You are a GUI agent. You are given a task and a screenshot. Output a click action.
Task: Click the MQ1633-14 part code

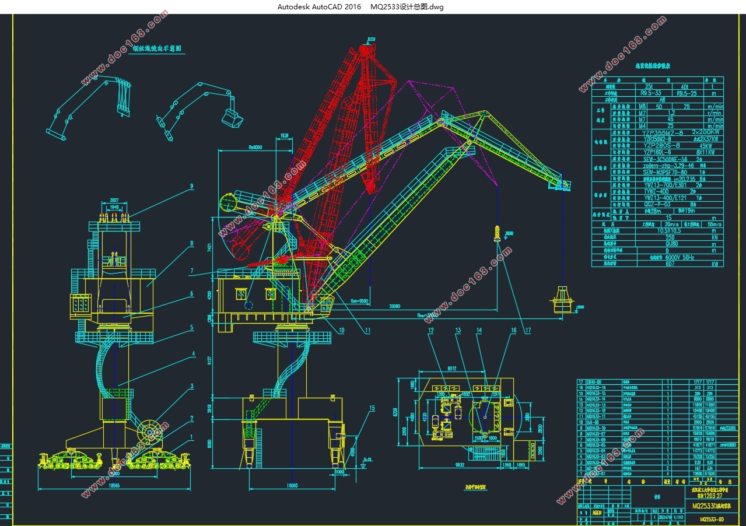596,399
